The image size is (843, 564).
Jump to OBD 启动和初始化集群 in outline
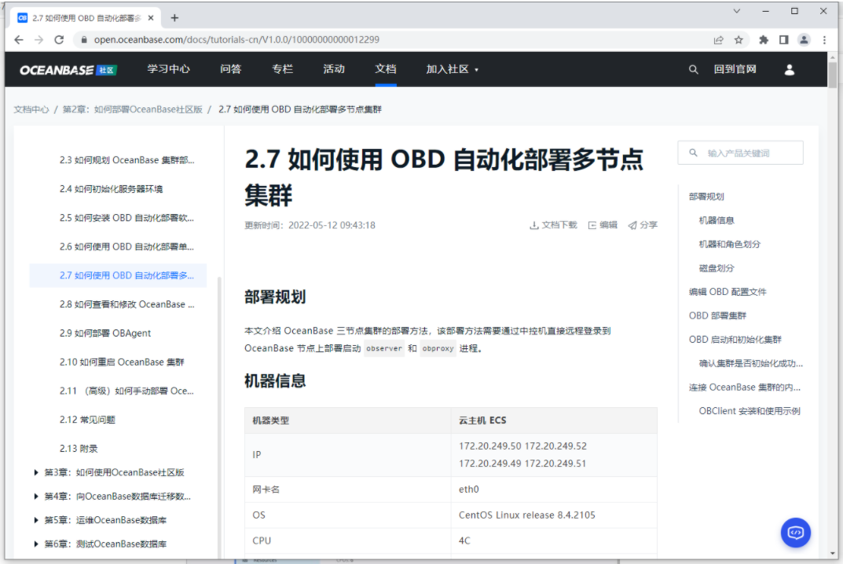(735, 339)
